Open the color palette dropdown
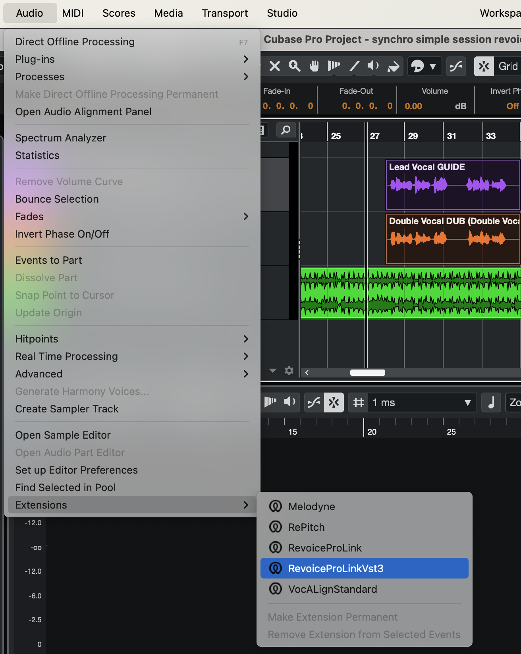The width and height of the screenshot is (521, 654). point(433,66)
